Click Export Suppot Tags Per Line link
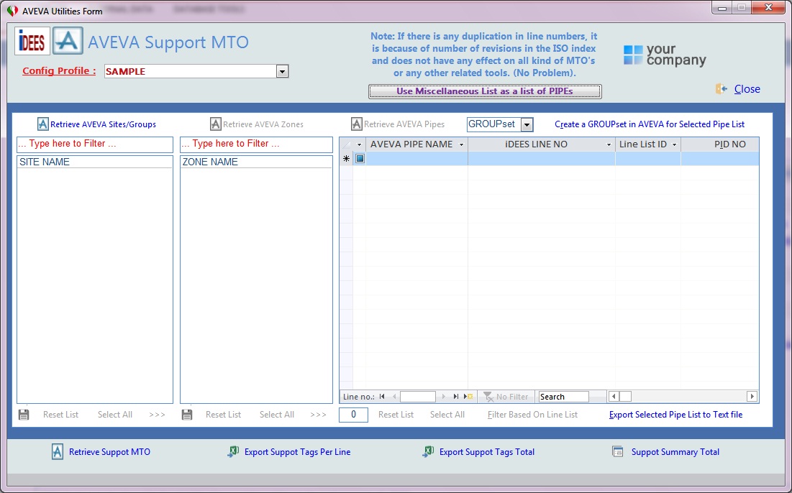Screen dimensions: 792x493 pyautogui.click(x=298, y=452)
